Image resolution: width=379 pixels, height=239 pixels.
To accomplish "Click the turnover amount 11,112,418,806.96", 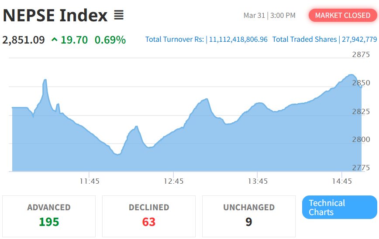I will pyautogui.click(x=238, y=40).
